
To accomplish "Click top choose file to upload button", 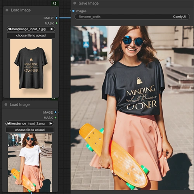I will click(31, 35).
